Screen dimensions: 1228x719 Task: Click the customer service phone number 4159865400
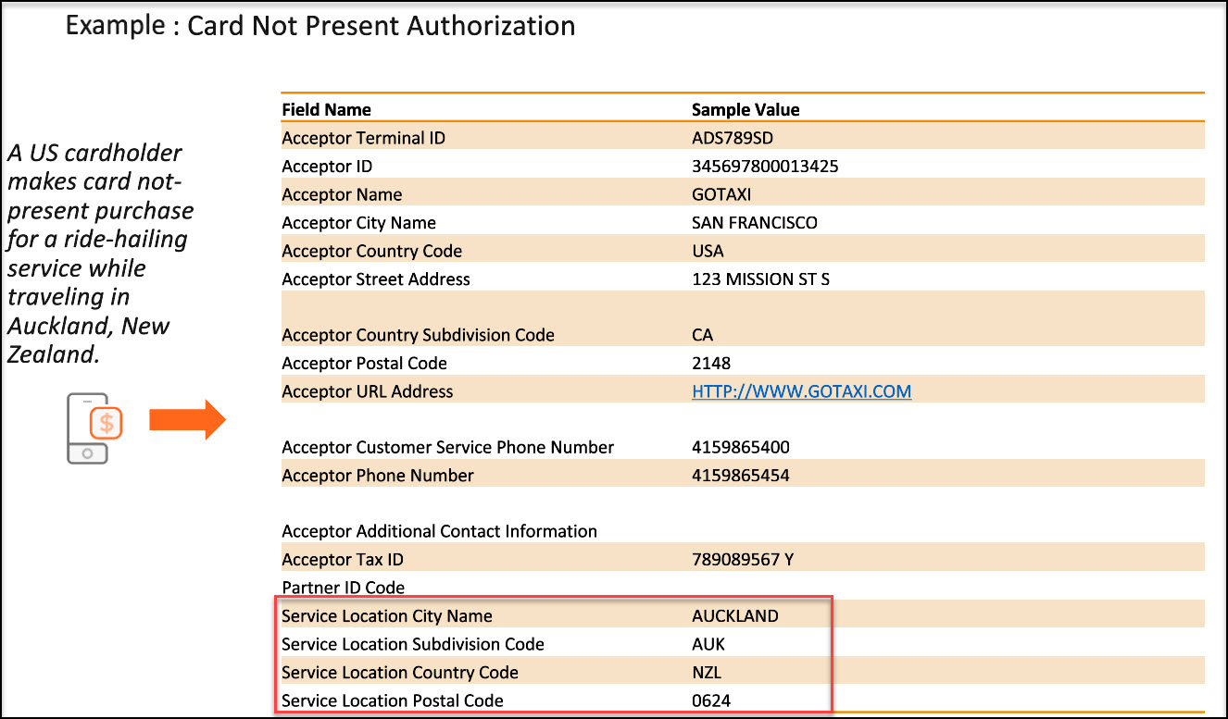(x=741, y=447)
